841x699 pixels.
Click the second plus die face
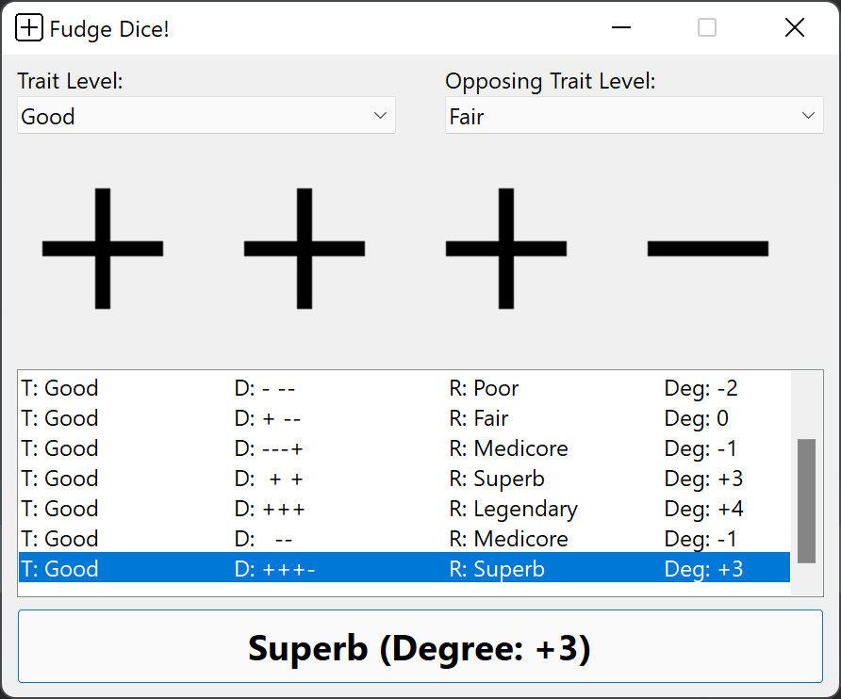305,249
